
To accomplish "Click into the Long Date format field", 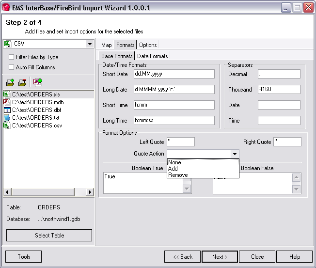I will click(174, 89).
